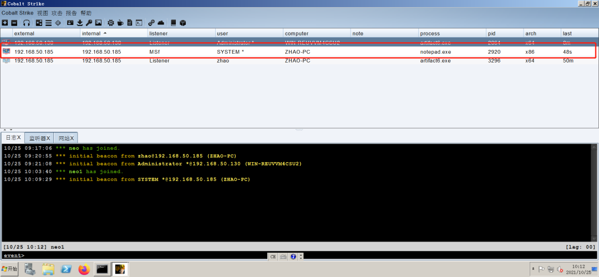Click the CH input language indicator
Screen dimensions: 599x277
point(273,257)
